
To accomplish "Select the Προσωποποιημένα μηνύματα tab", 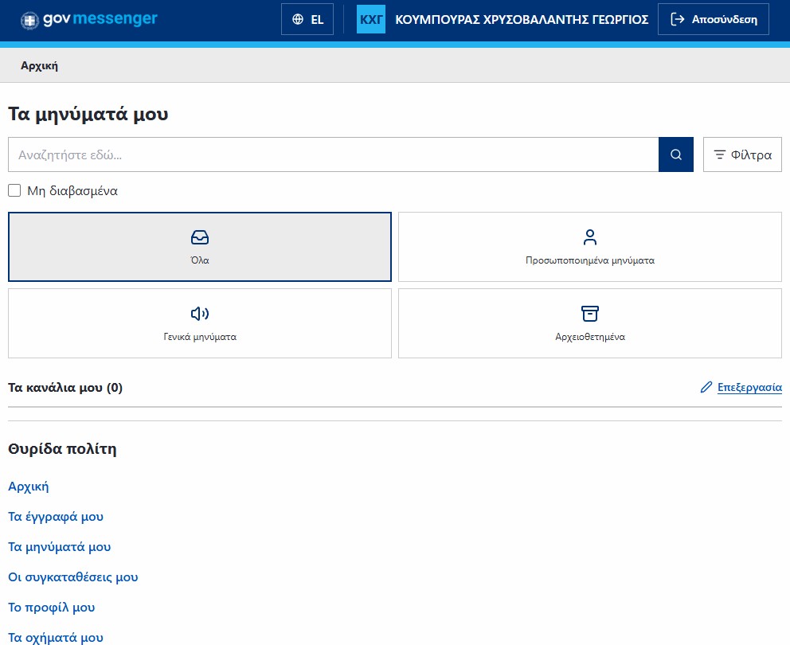I will click(590, 247).
